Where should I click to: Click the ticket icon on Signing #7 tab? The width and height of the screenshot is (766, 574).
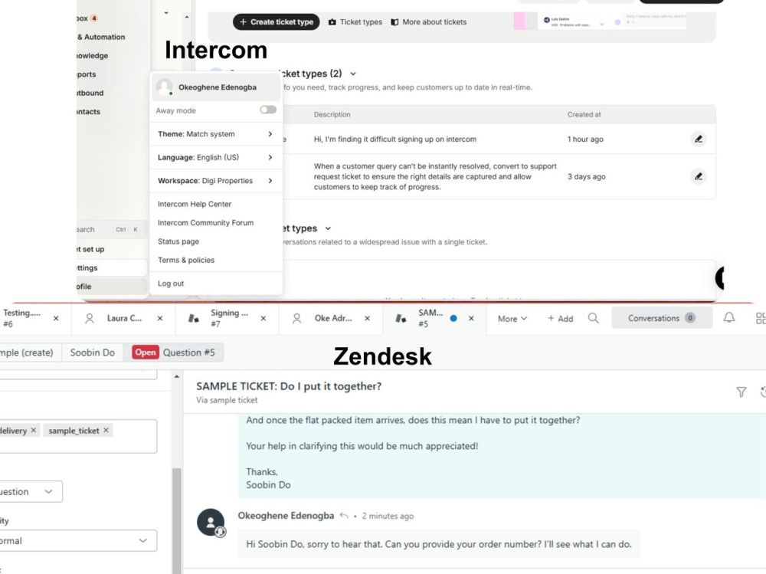tap(194, 318)
